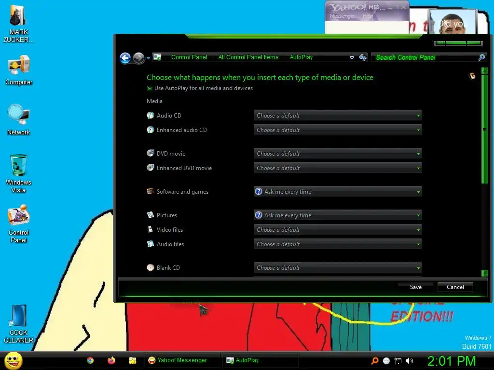494x370 pixels.
Task: Click the Enhanced DVD movie icon
Action: tap(151, 168)
